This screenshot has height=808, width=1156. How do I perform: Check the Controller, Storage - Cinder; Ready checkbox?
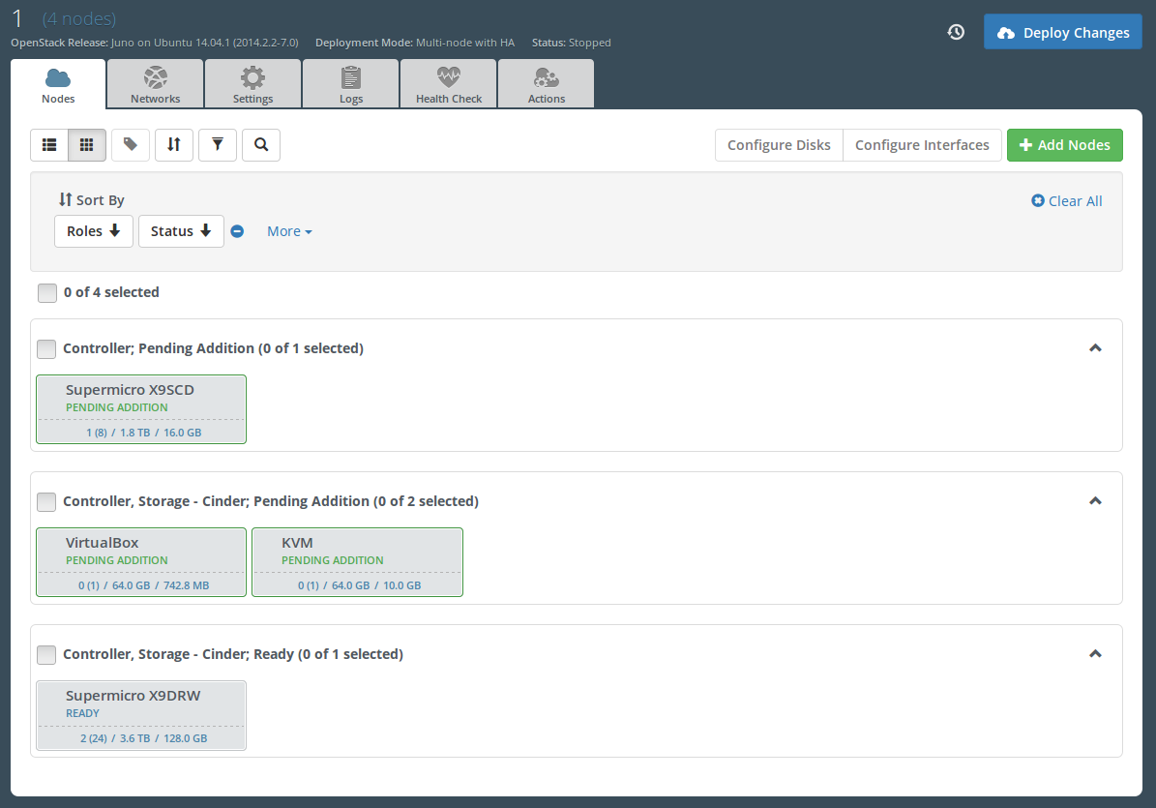46,655
